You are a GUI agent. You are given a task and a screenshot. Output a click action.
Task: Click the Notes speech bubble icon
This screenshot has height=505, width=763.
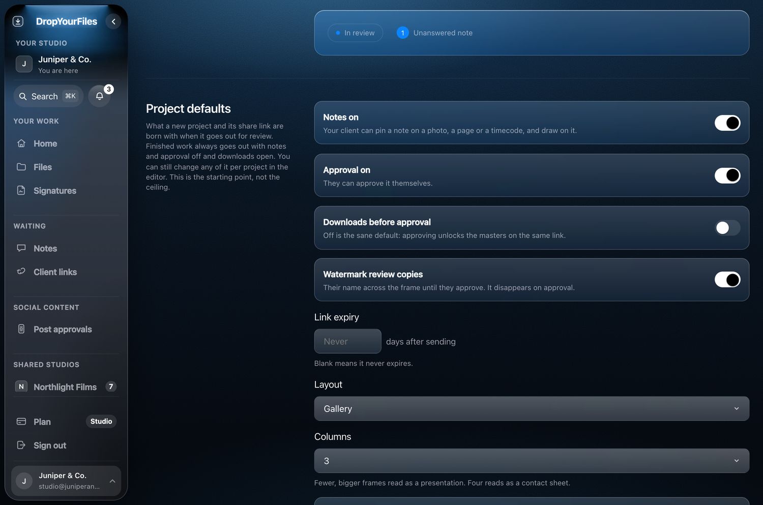(x=21, y=248)
